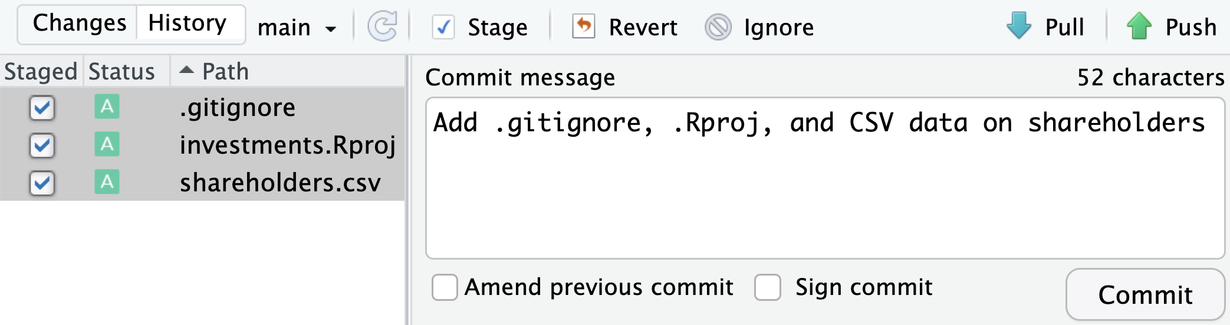Switch to the History tab
The height and width of the screenshot is (325, 1230).
[x=187, y=24]
